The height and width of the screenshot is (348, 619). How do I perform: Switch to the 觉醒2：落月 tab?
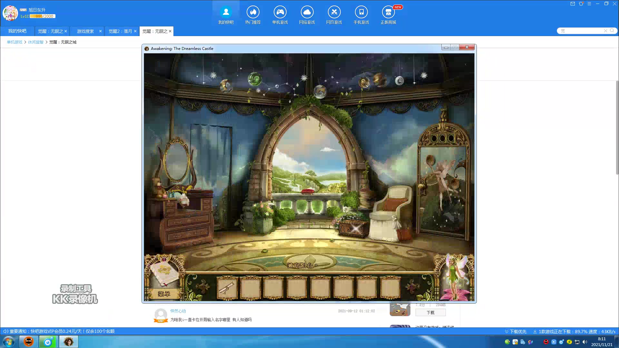click(120, 31)
